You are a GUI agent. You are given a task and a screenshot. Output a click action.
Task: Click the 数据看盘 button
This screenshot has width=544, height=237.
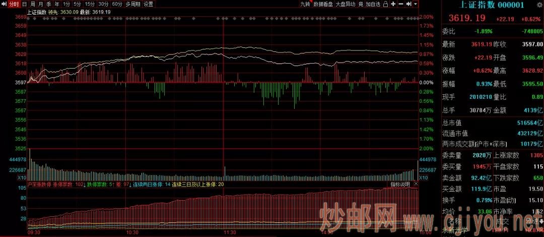323,4
